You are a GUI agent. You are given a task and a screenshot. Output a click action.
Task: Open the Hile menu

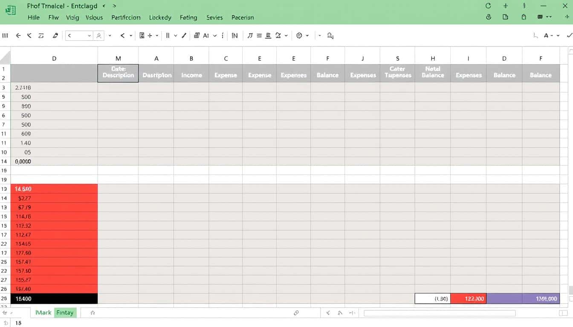[34, 17]
